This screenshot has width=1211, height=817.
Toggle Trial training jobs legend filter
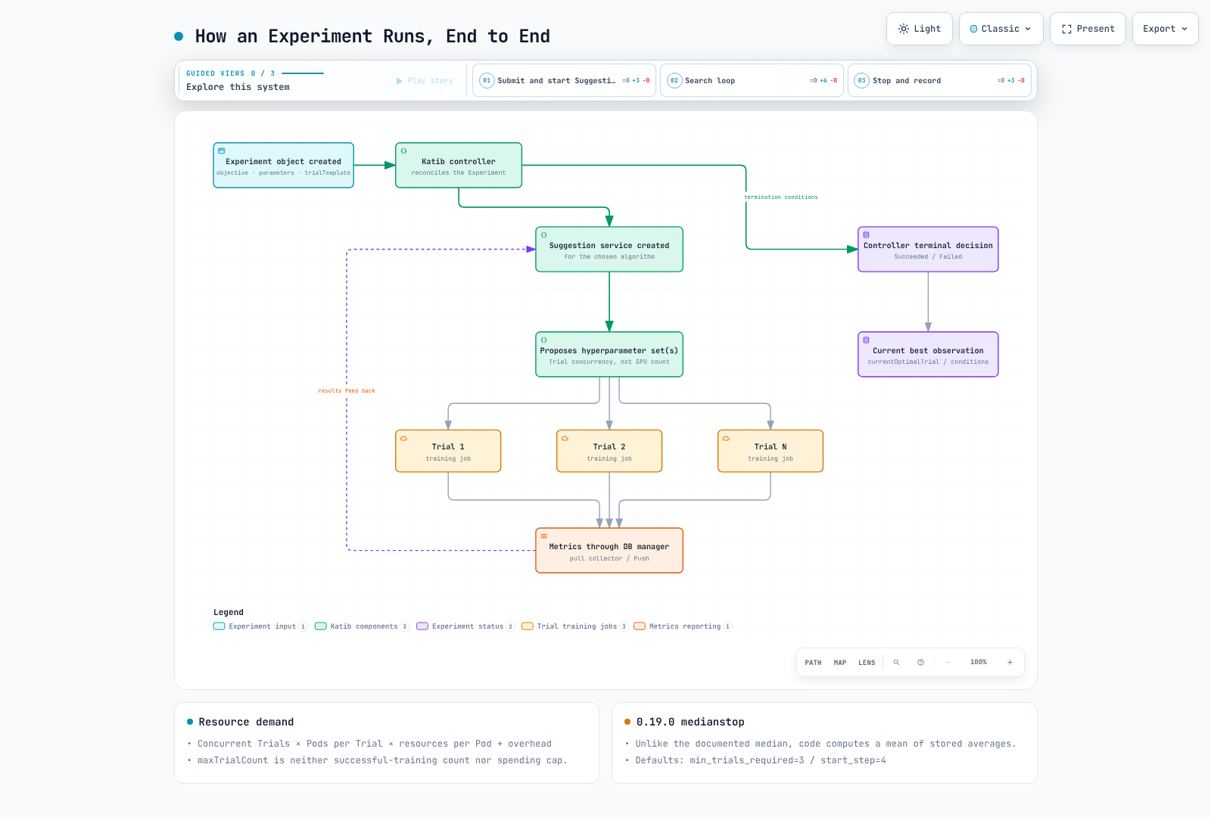tap(575, 626)
